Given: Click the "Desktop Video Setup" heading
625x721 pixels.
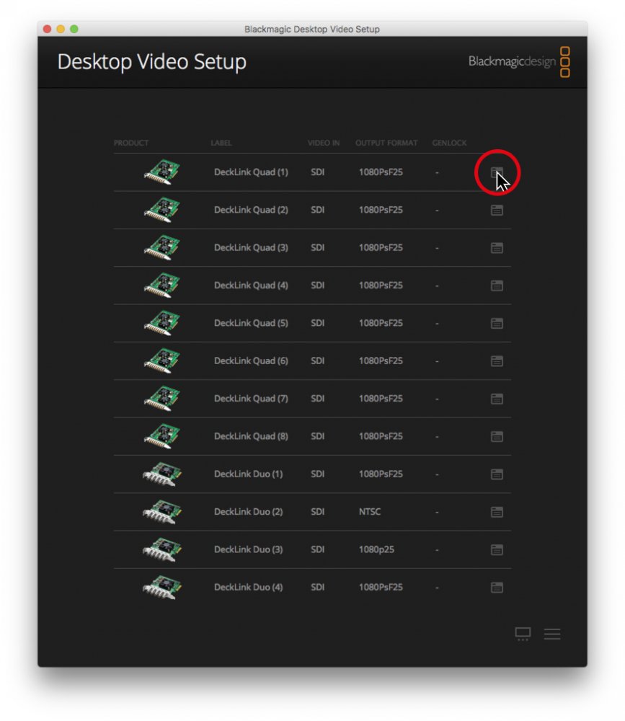Looking at the screenshot, I should point(152,61).
